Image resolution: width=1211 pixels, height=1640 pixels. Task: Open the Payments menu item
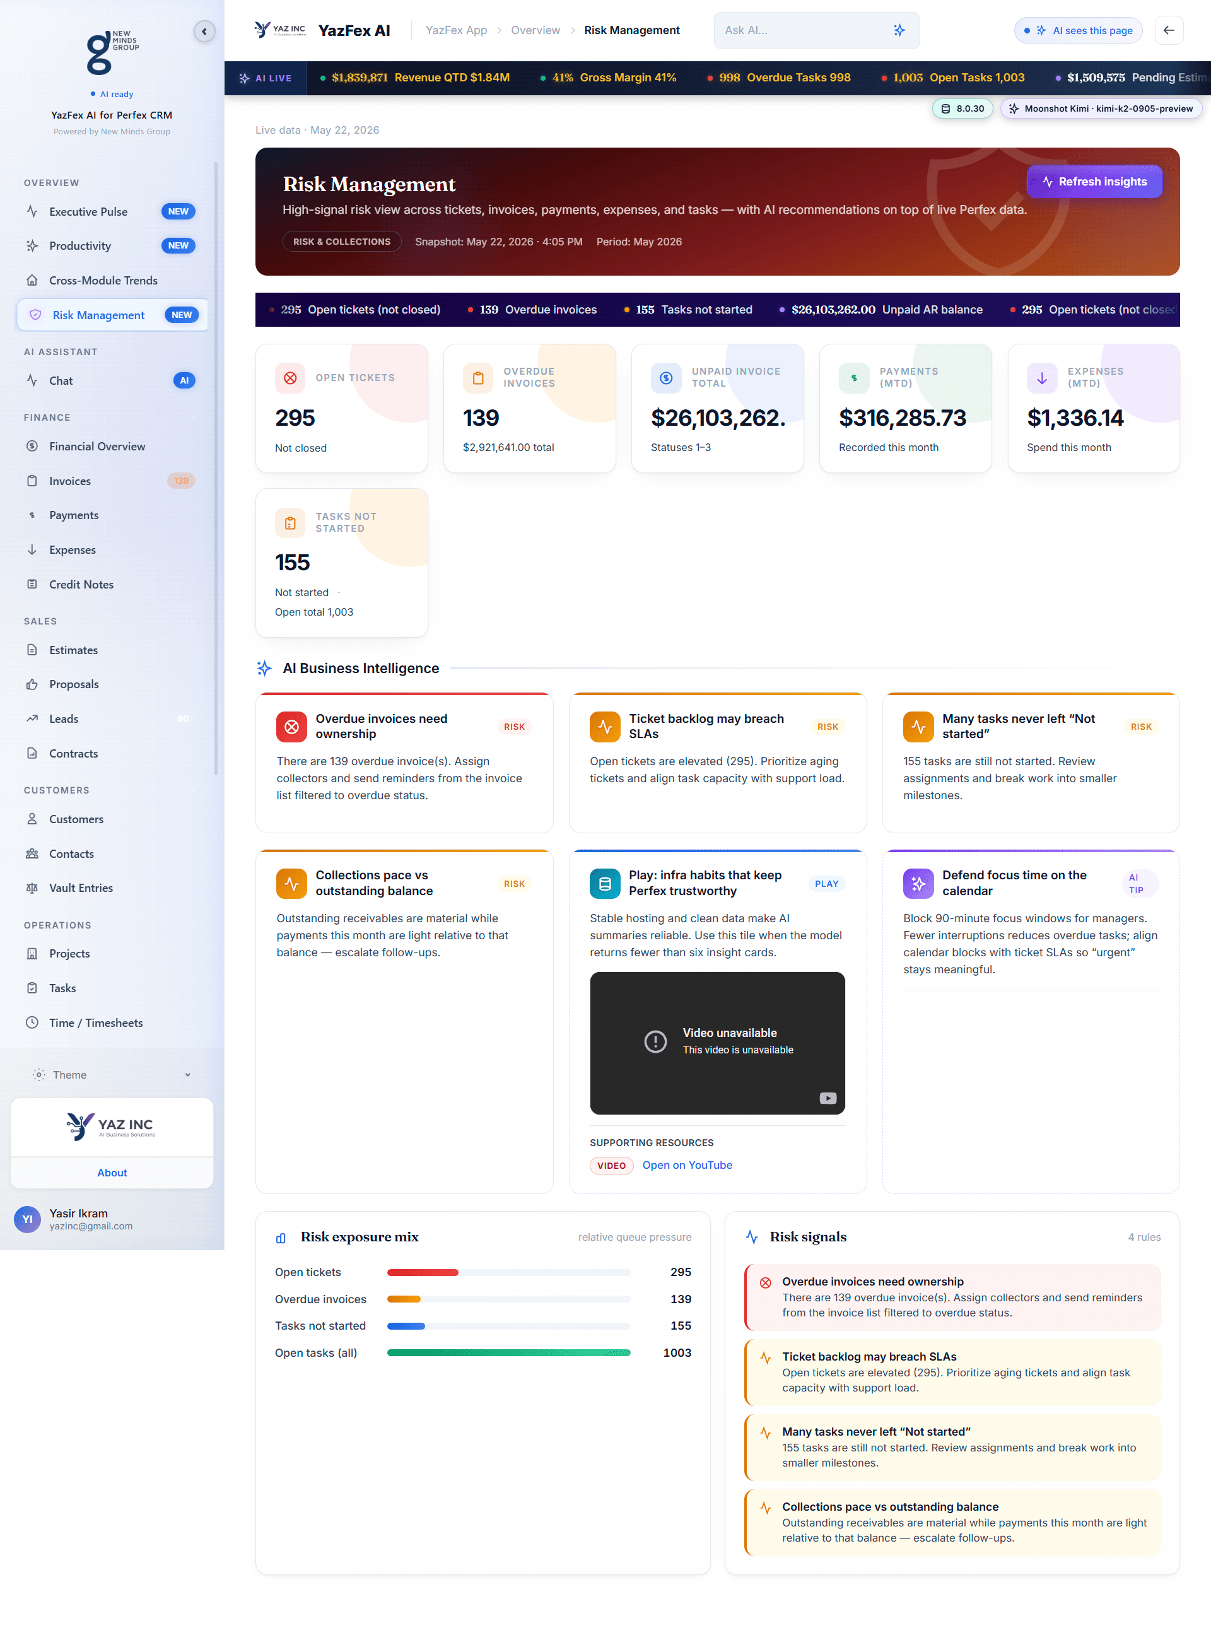pos(112,515)
